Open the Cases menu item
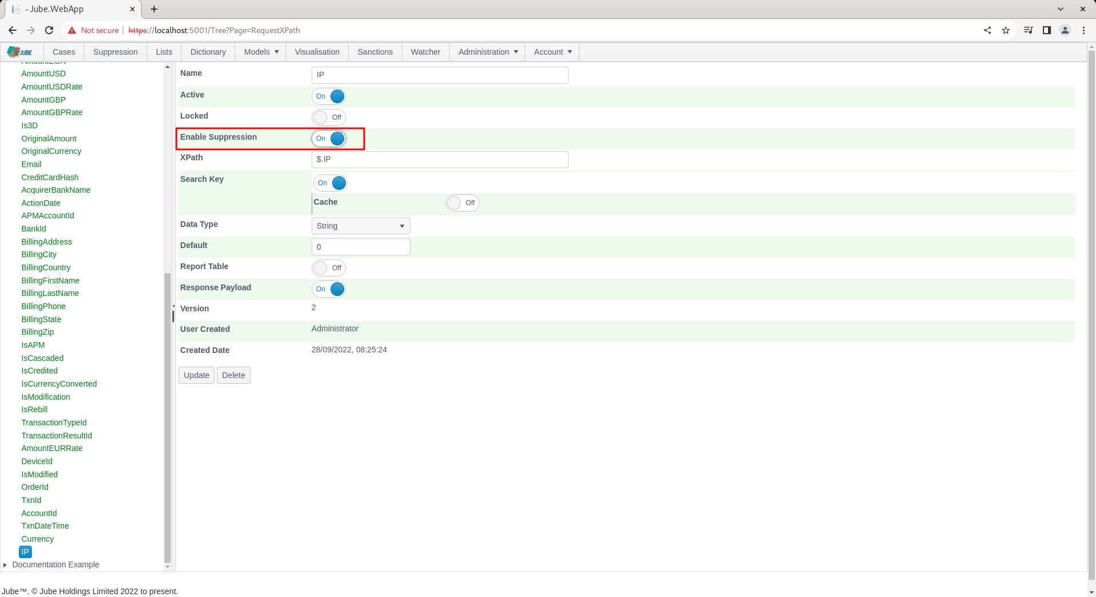 point(64,52)
